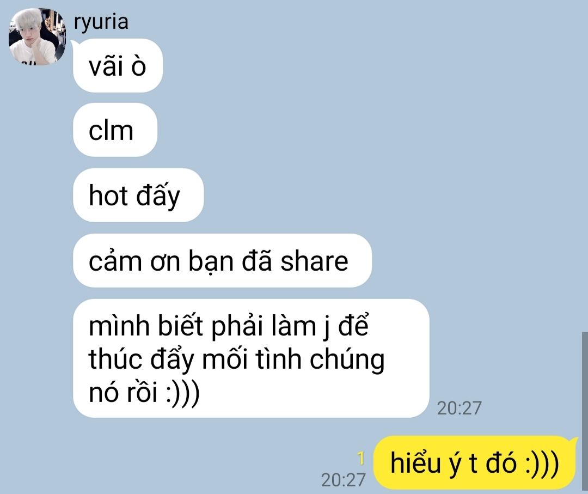The width and height of the screenshot is (588, 494).
Task: Open ryuria's profile picture
Action: coord(37,36)
